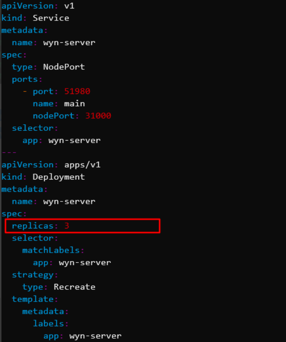This screenshot has width=286, height=342.
Task: Click the Service selector app value 'wyn-server'
Action: tap(75, 140)
